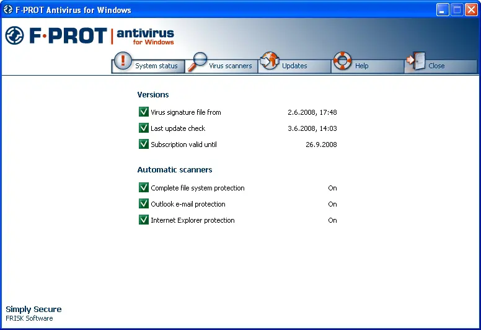Click the Last update check label
This screenshot has height=330, width=481.
(x=178, y=128)
